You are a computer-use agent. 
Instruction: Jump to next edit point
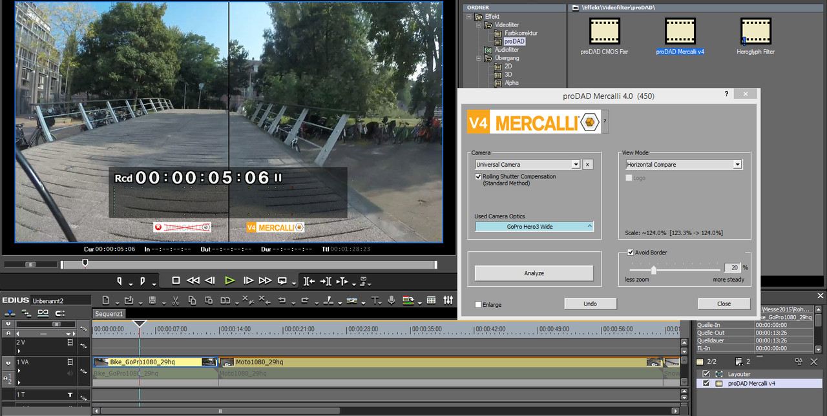point(326,281)
